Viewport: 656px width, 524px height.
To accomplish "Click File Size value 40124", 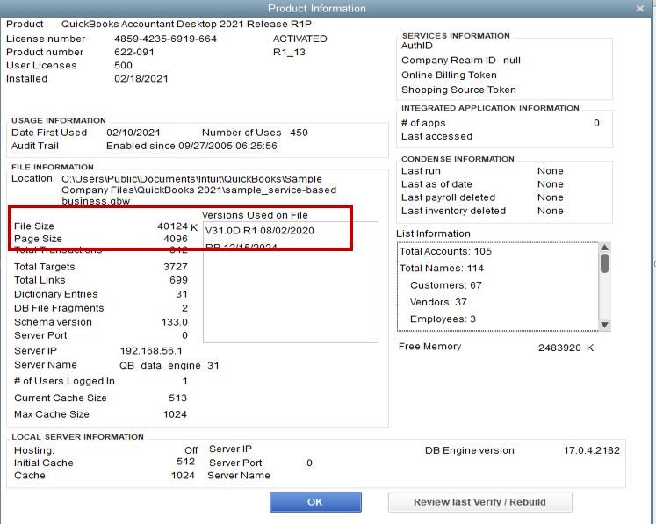I will pyautogui.click(x=172, y=226).
